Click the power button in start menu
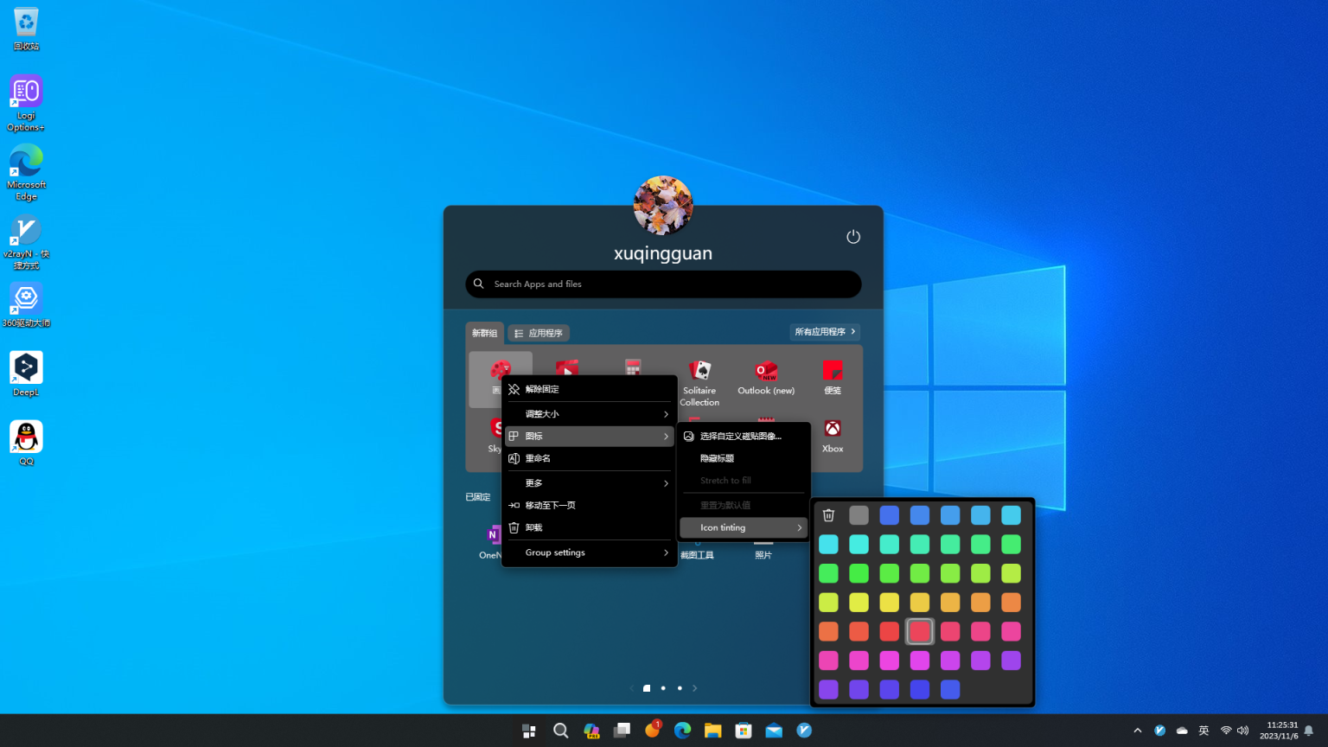Screen dimensions: 1328x747 click(852, 237)
